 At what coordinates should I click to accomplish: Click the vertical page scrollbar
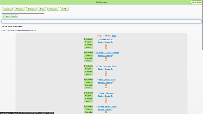(x=202, y=26)
